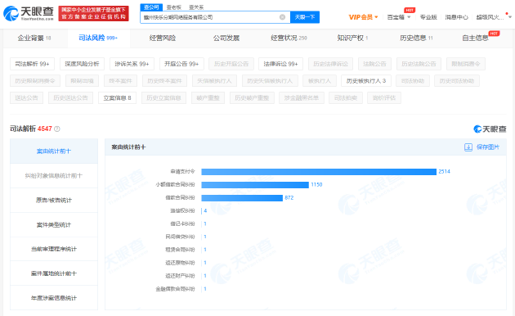Viewport: 515px width, 316px height.
Task: Select the 查老板 search tab
Action: coord(174,7)
